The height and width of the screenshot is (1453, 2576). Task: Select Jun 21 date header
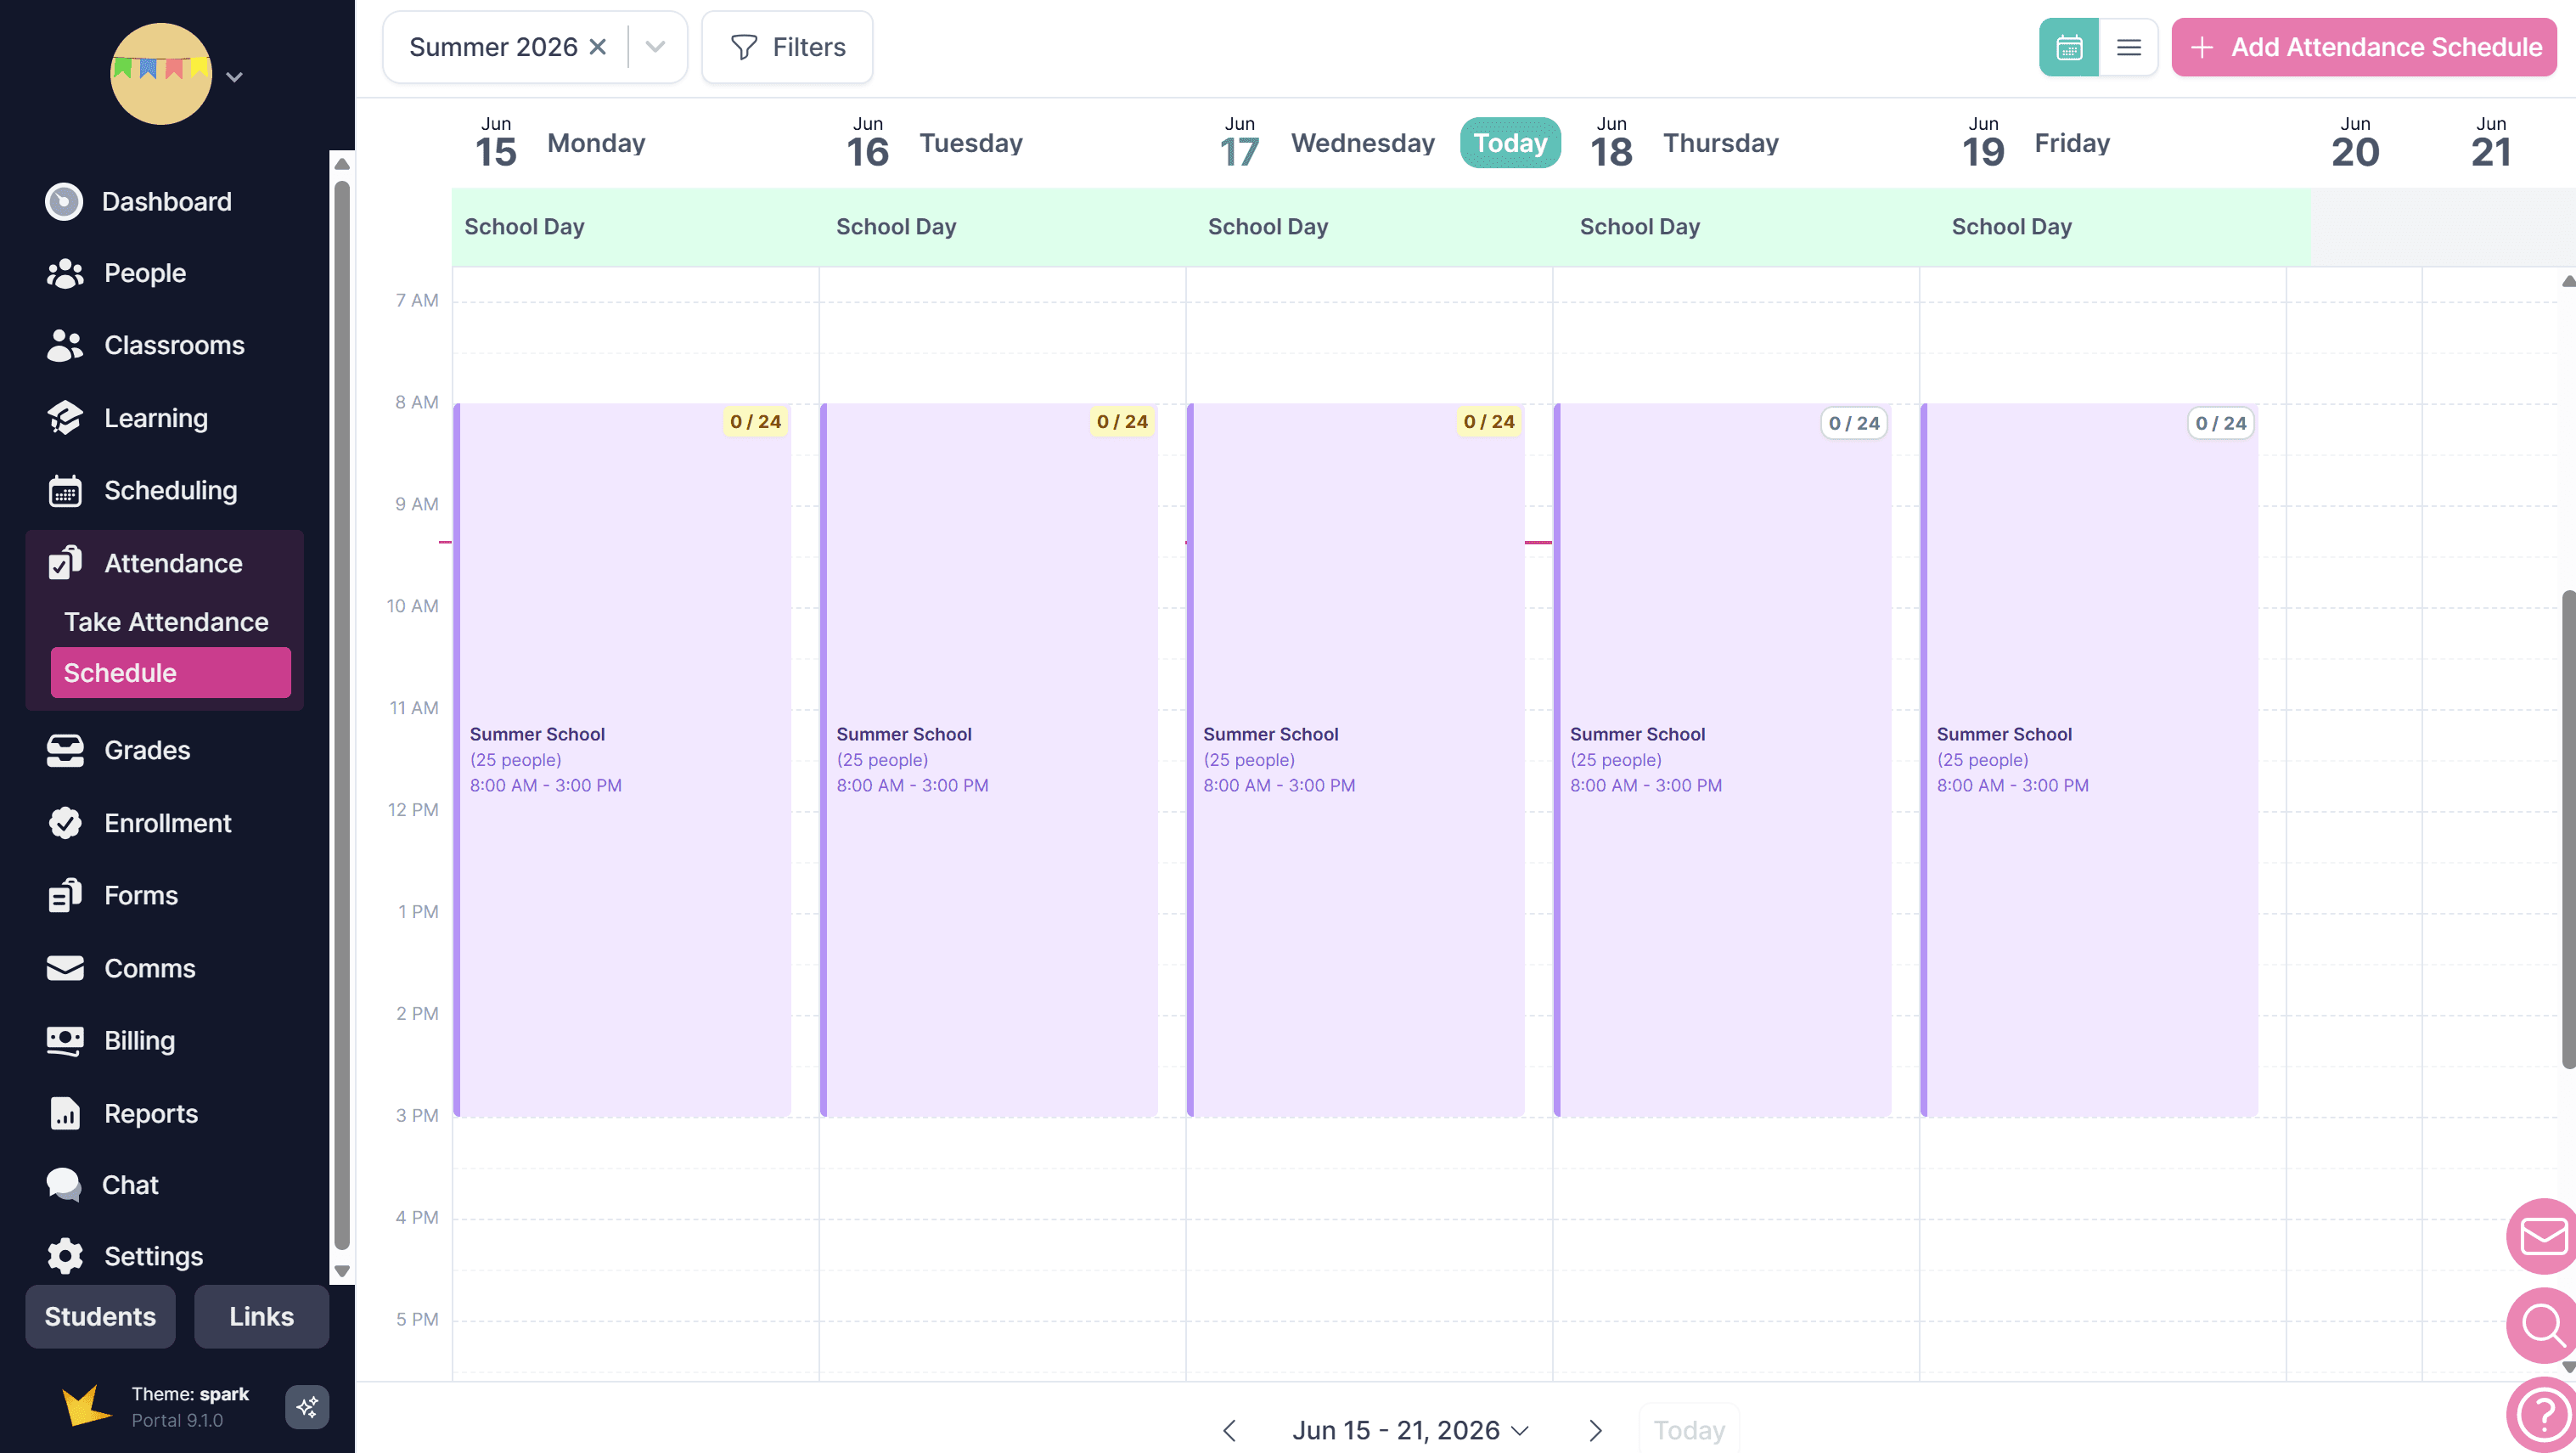pos(2491,143)
